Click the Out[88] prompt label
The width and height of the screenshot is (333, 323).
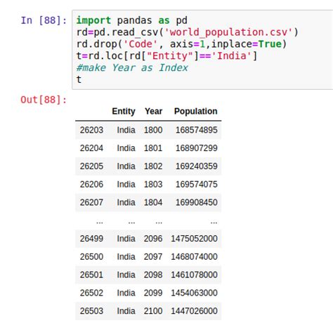click(x=44, y=100)
